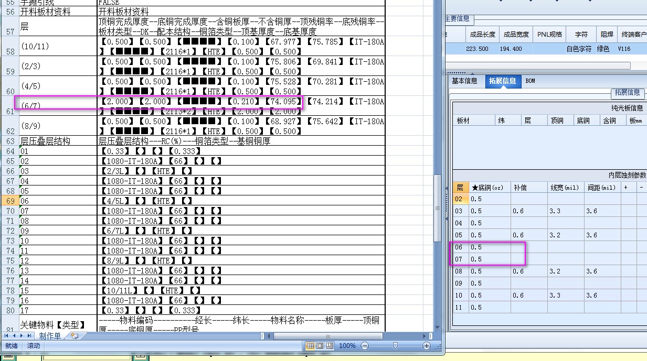Click the 终端客户 column header

[x=632, y=35]
